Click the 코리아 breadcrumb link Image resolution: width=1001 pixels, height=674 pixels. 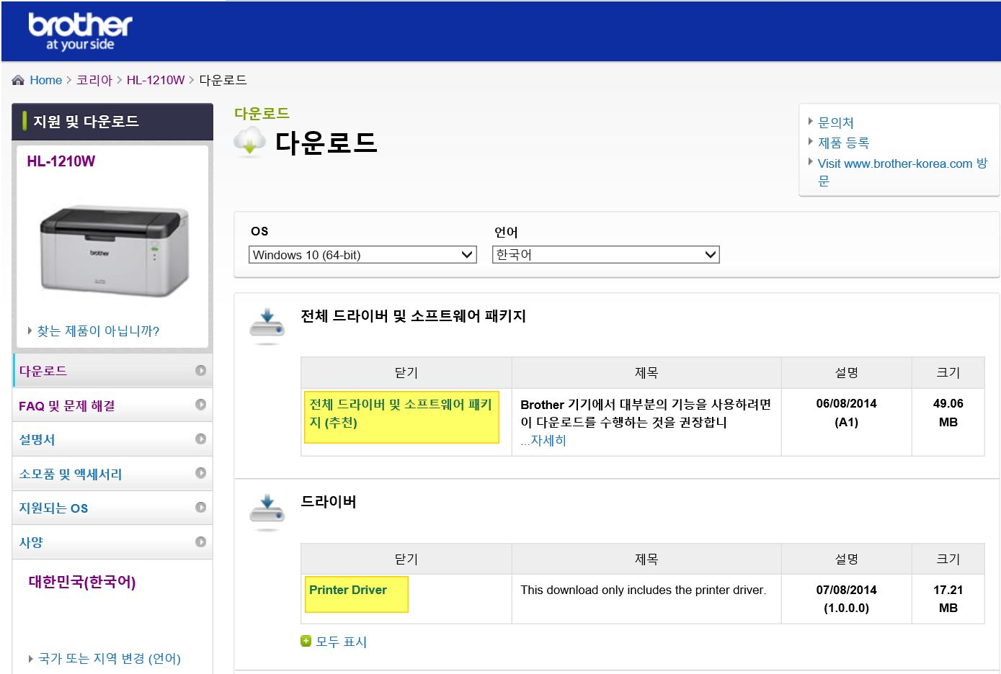point(94,80)
